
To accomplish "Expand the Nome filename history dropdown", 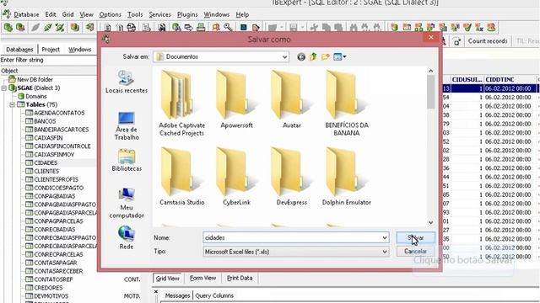I will 385,237.
